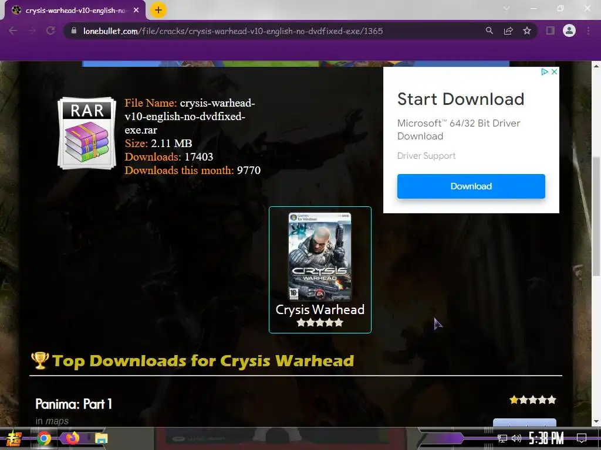Click the Crysis Warhead title link
Viewport: 601px width, 450px height.
point(320,309)
